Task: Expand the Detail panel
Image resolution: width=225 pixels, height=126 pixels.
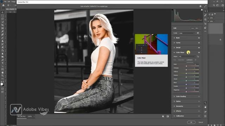Action: click(174, 48)
